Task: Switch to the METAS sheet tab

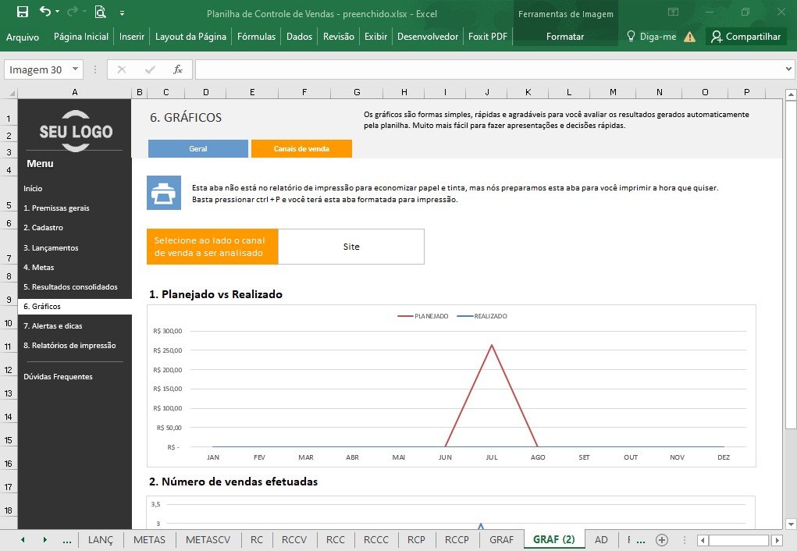Action: pyautogui.click(x=149, y=540)
